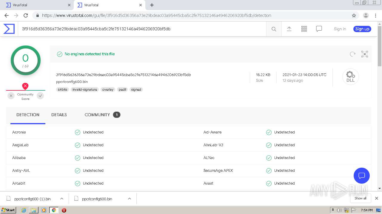Viewport: 382px width, 214px height.
Task: Click the DLL file type icon
Action: (x=350, y=77)
